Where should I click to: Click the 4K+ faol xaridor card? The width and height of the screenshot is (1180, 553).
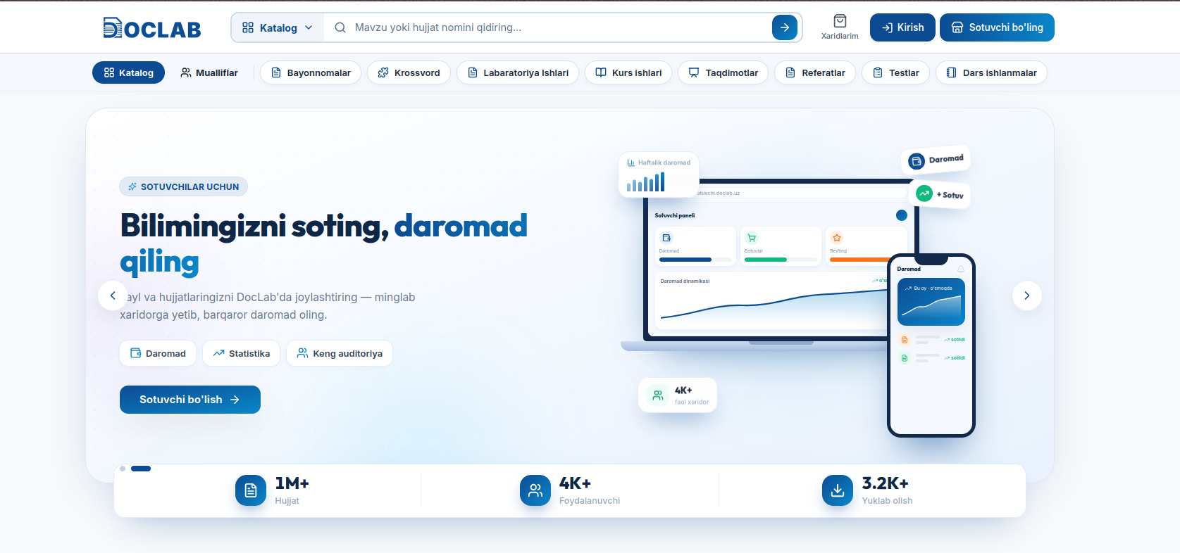click(x=678, y=395)
